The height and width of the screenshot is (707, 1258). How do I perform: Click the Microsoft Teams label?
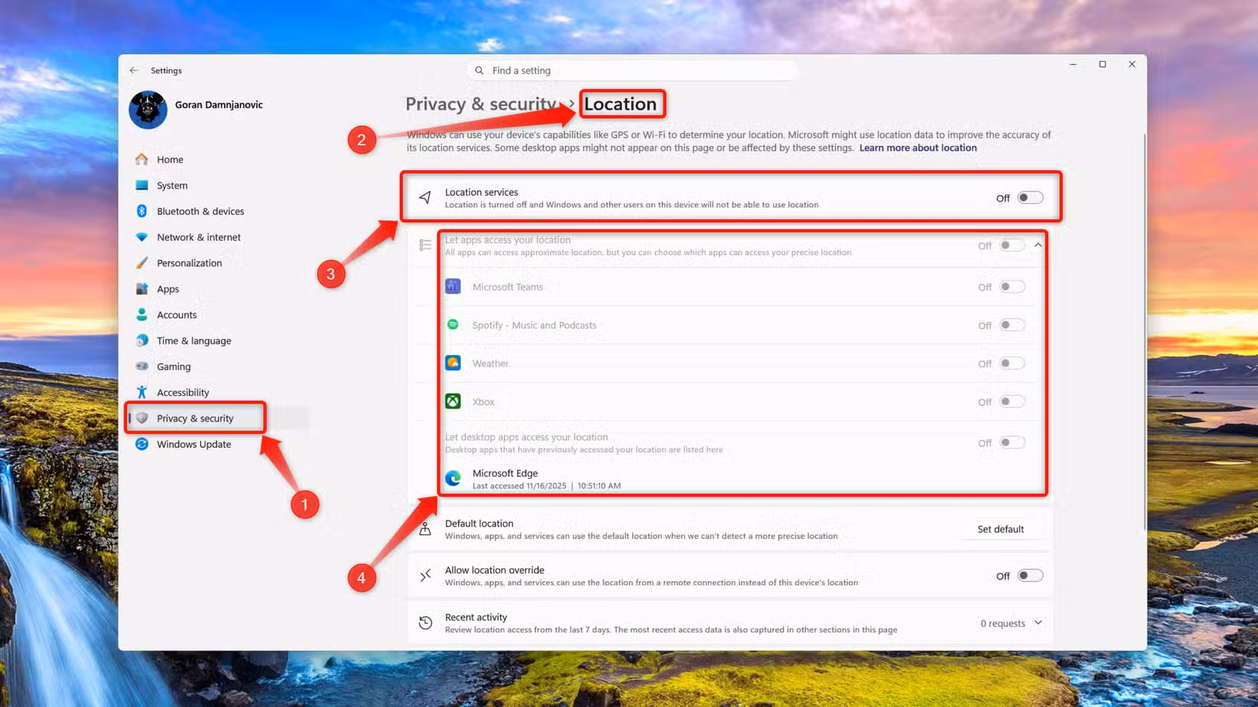click(x=508, y=287)
